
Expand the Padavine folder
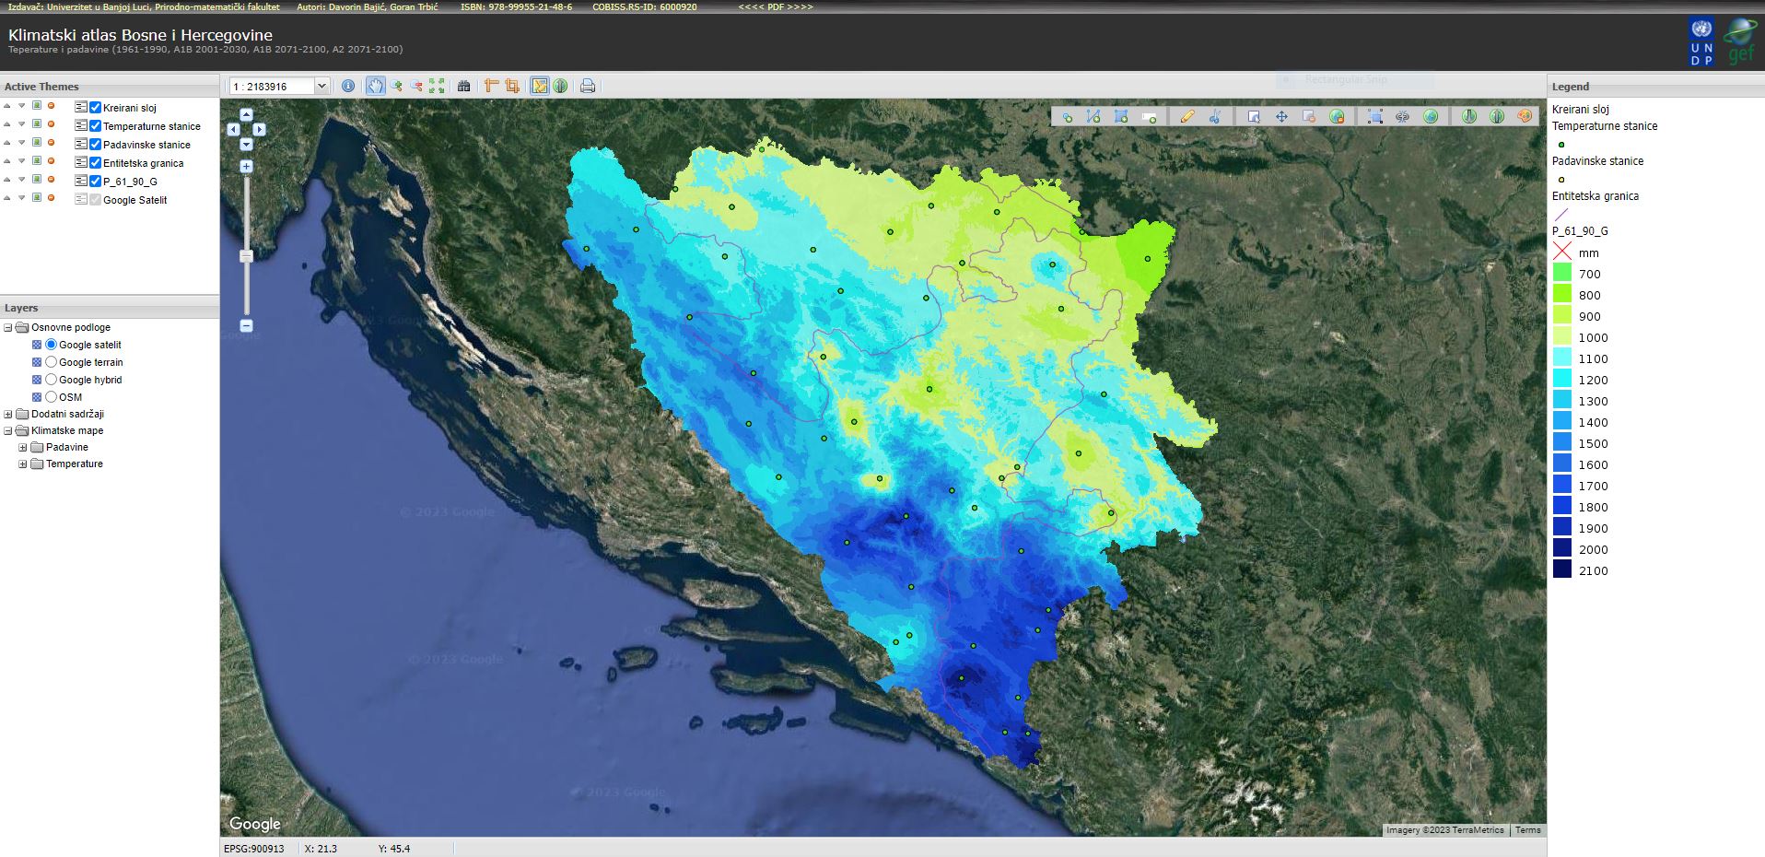(x=23, y=447)
